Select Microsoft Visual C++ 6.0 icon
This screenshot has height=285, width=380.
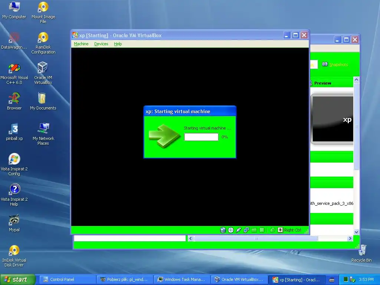coord(14,73)
